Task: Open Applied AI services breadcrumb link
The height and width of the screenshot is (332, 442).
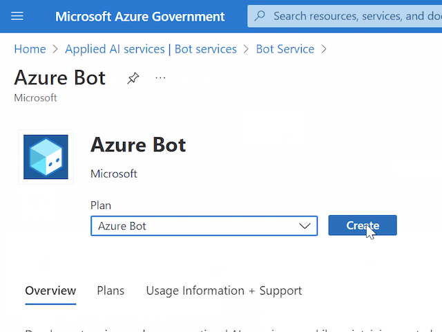Action: coord(151,49)
